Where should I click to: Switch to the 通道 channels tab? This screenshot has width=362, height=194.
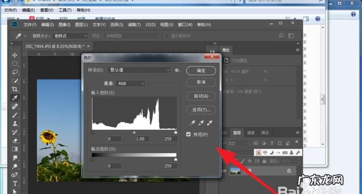pyautogui.click(x=251, y=133)
